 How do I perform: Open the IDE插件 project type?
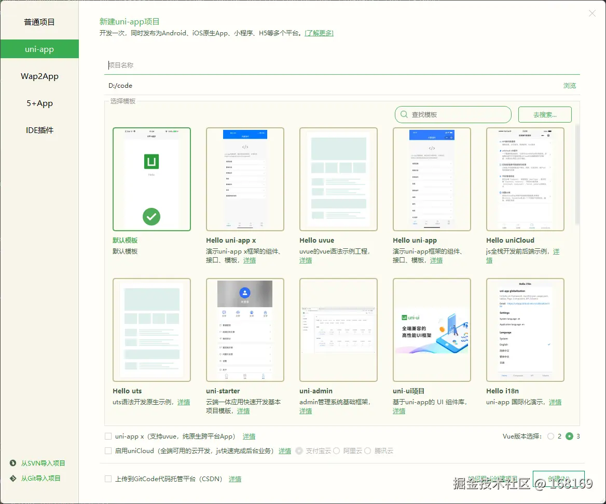click(x=39, y=130)
